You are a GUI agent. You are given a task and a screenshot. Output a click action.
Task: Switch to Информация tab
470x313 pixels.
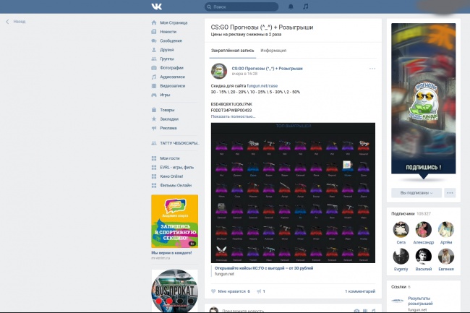[x=273, y=51]
